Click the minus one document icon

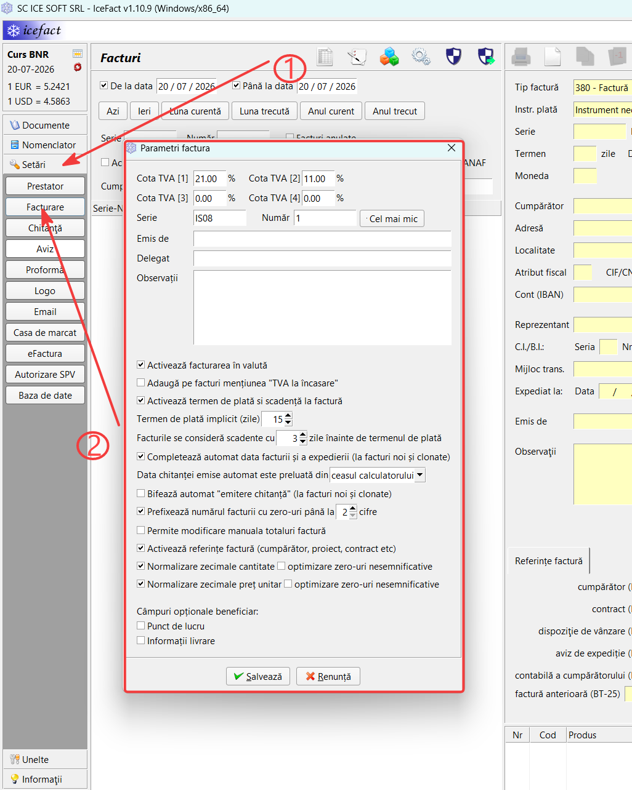tap(617, 57)
